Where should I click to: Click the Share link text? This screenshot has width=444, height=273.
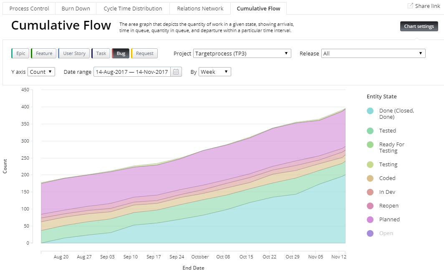[x=427, y=5]
